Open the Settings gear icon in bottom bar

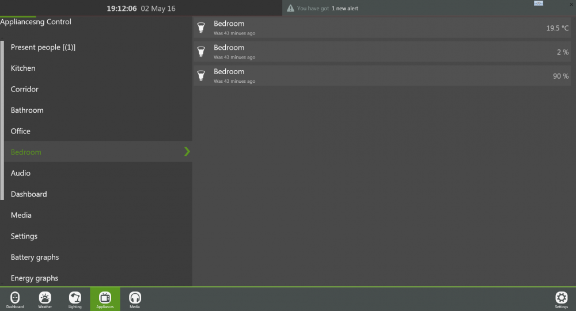pyautogui.click(x=561, y=298)
